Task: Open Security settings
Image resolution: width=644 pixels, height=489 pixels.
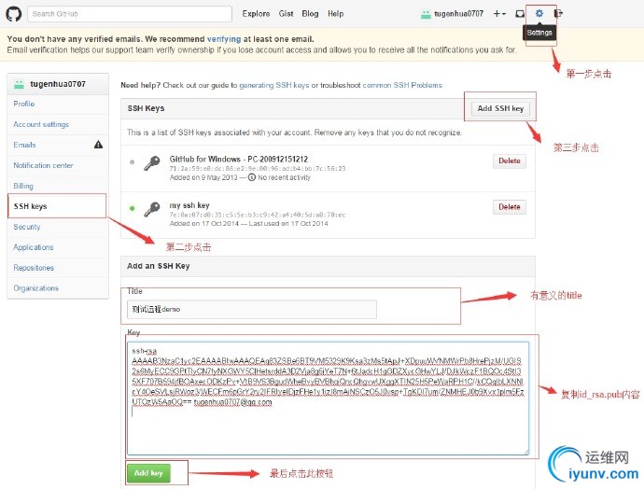Action: [x=58, y=227]
